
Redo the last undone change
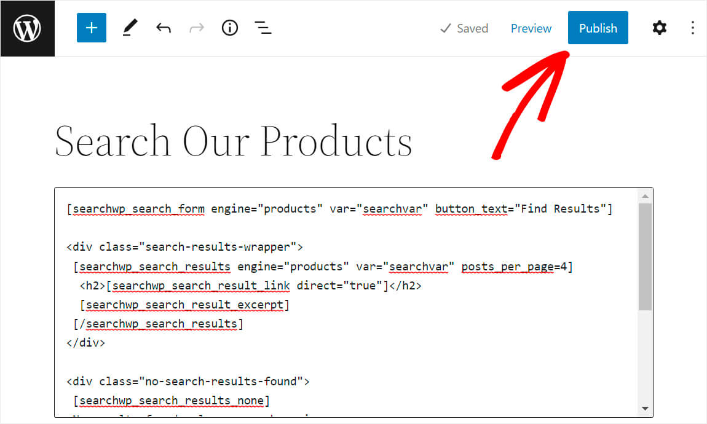pos(197,28)
